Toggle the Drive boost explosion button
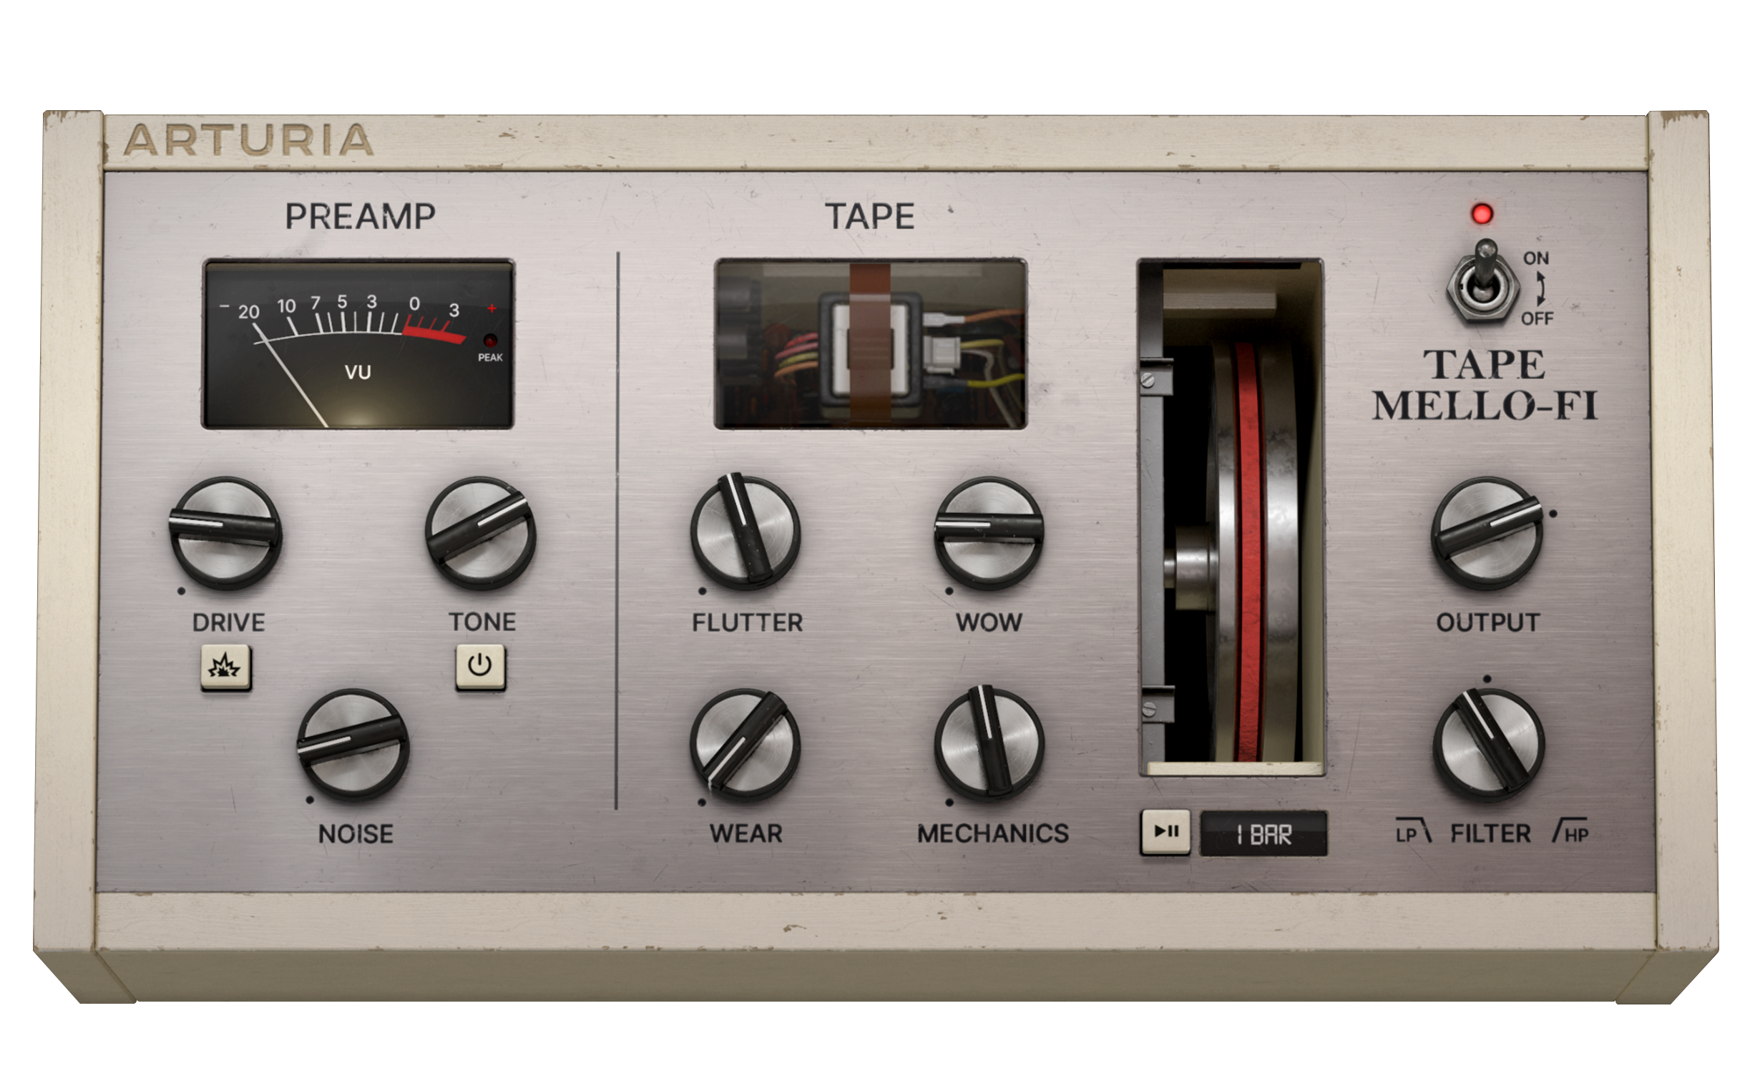This screenshot has width=1750, height=1081. tap(225, 667)
